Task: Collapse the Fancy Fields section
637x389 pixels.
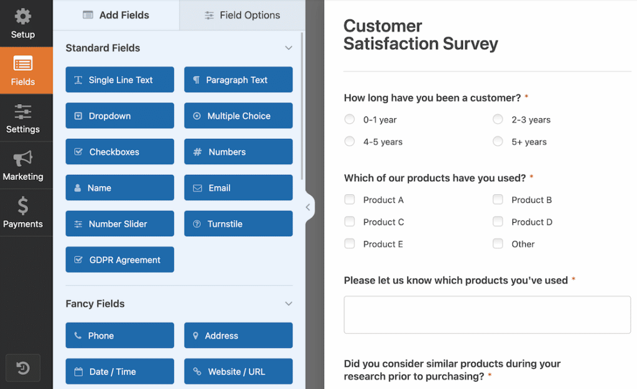Action: coord(288,304)
